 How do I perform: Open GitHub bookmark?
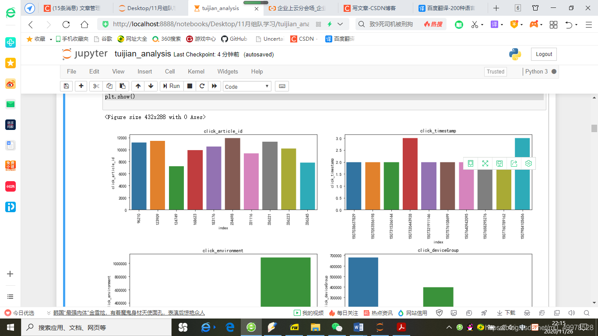(x=234, y=39)
